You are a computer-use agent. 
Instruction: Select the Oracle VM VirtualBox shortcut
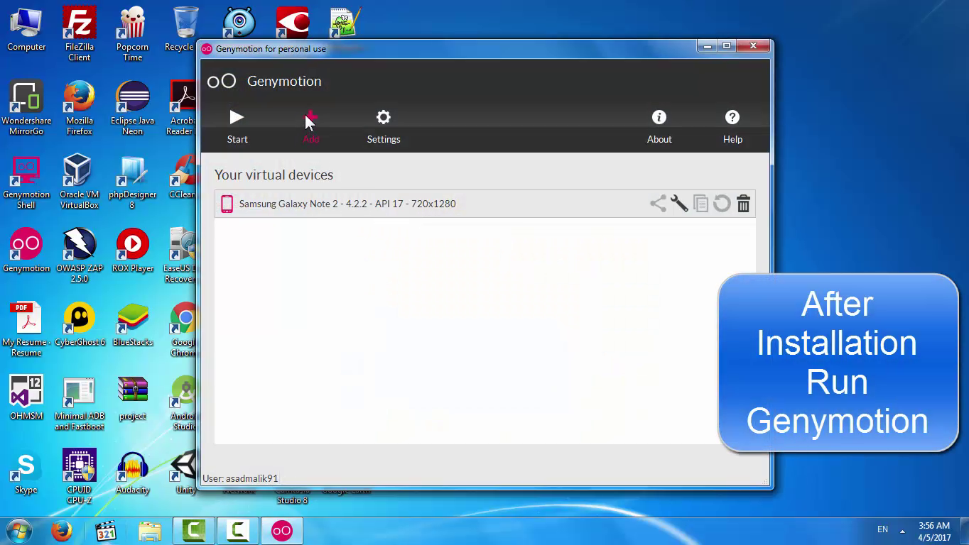tap(79, 182)
